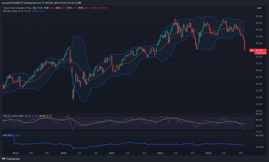Click the 52.38 current price tag
269x162 pixels.
click(x=259, y=50)
